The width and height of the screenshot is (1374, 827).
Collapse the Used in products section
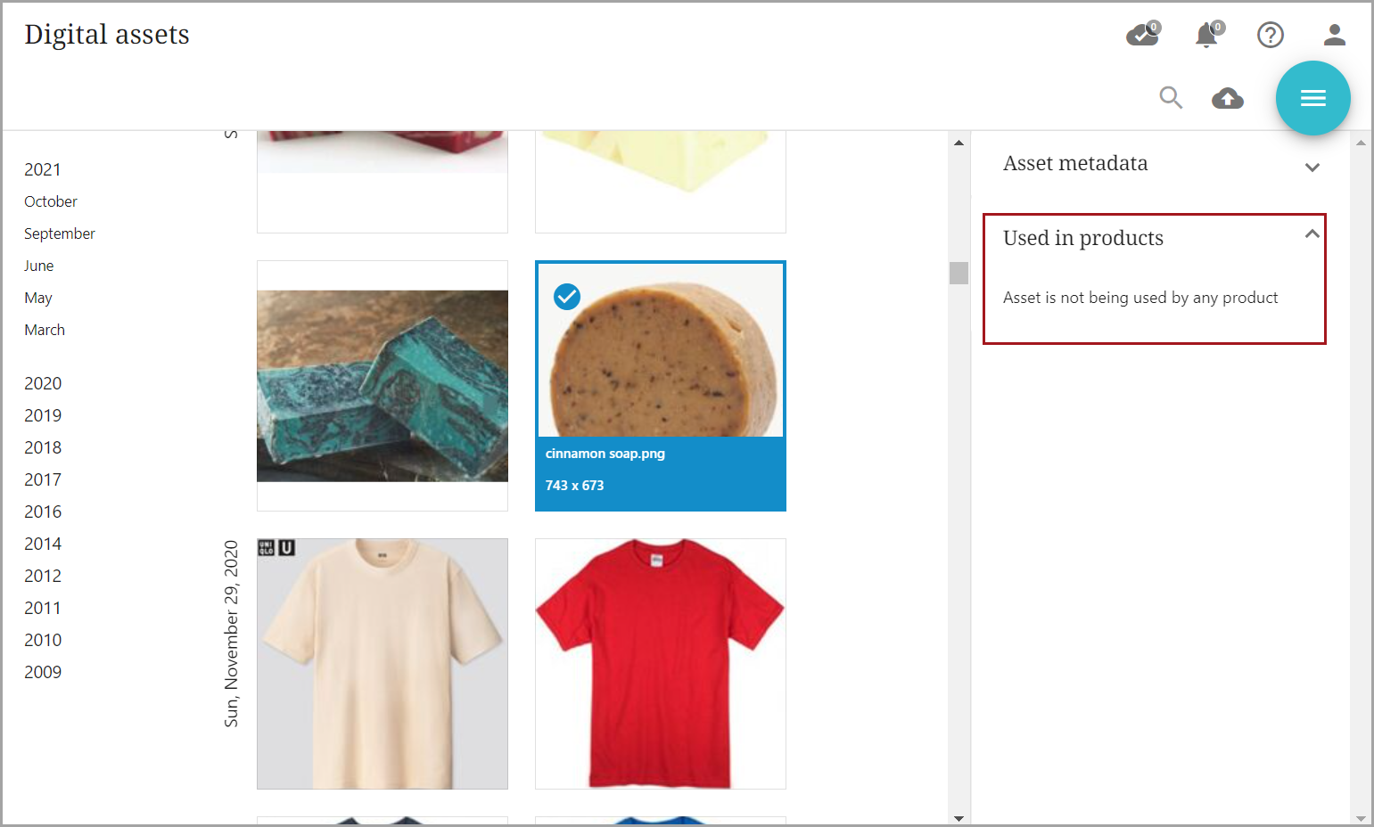tap(1312, 234)
